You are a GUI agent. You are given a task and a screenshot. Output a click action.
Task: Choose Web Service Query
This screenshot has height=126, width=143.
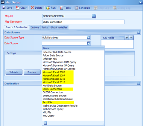(73, 109)
